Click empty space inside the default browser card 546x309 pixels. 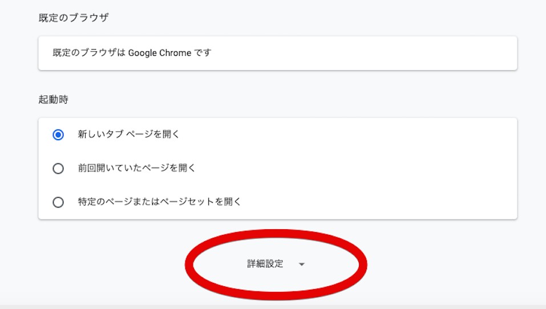[x=371, y=53]
